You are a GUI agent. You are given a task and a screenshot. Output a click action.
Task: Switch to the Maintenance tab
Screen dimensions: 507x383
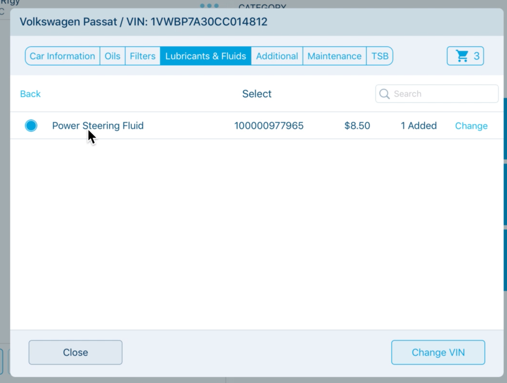(x=334, y=56)
